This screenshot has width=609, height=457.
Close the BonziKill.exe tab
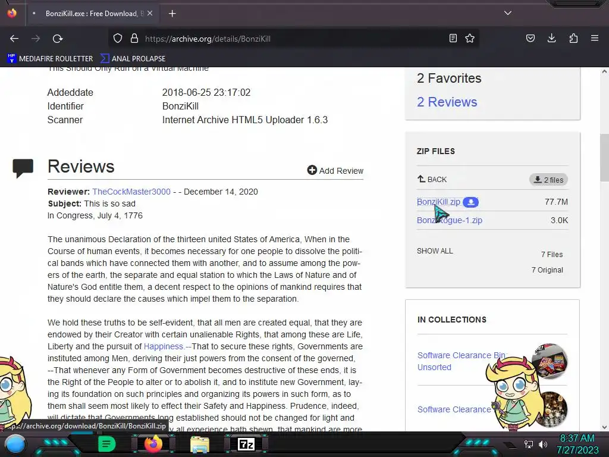tap(150, 13)
